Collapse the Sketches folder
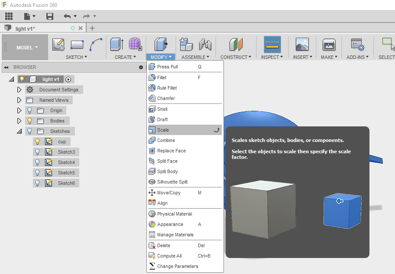395x274 pixels. 19,131
